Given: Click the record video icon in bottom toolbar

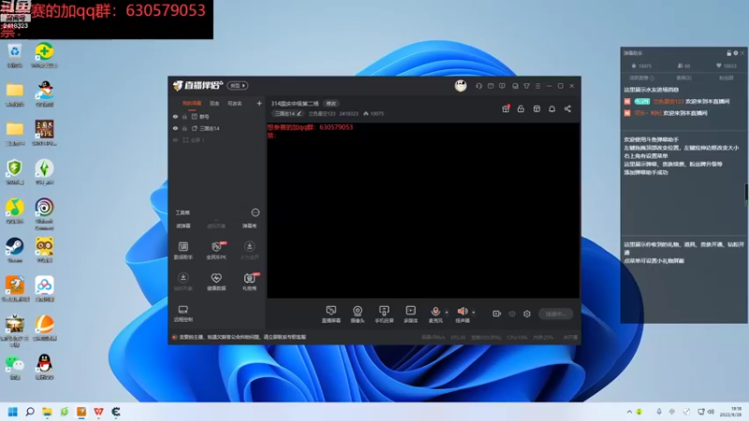Looking at the screenshot, I should (x=497, y=313).
